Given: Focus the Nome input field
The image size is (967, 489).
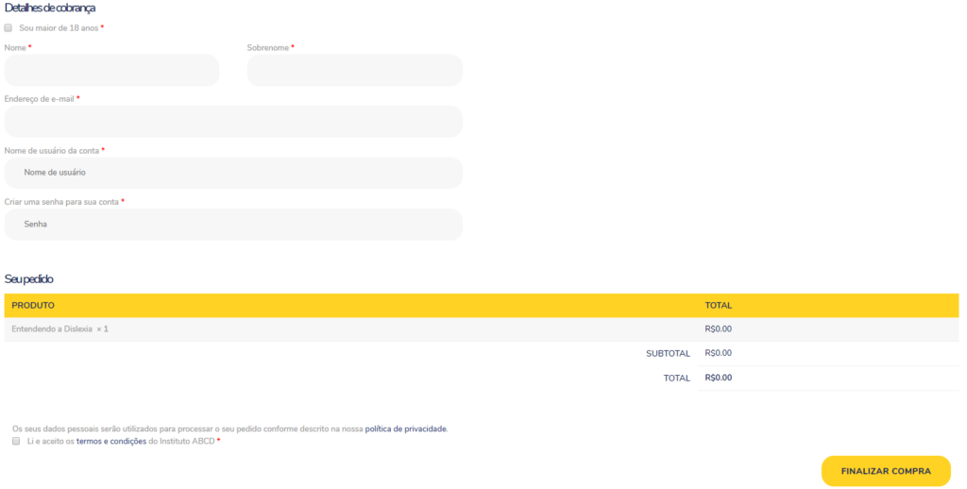Looking at the screenshot, I should pos(111,70).
